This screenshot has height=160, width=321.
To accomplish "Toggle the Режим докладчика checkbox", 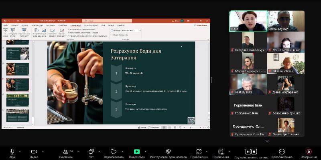I will point(112,35).
